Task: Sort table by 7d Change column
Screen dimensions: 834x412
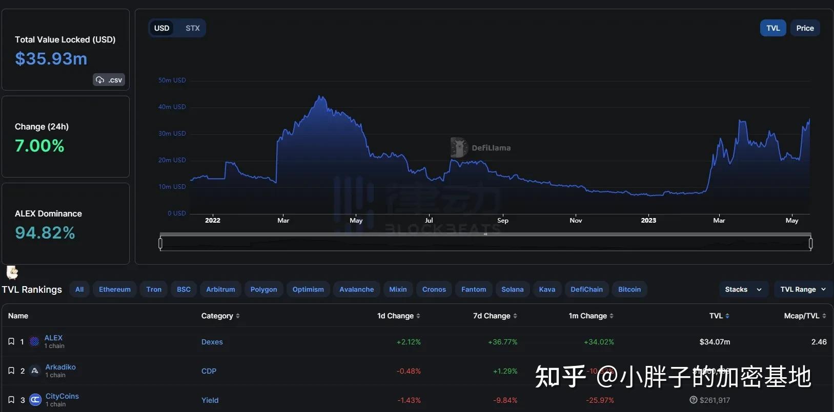Action: point(495,316)
